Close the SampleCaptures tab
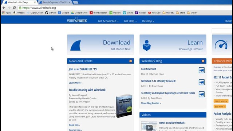Viewport: 233px width, 131px height. coord(70,3)
